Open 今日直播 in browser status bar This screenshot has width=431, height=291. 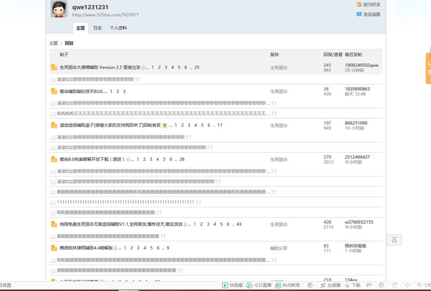259,285
